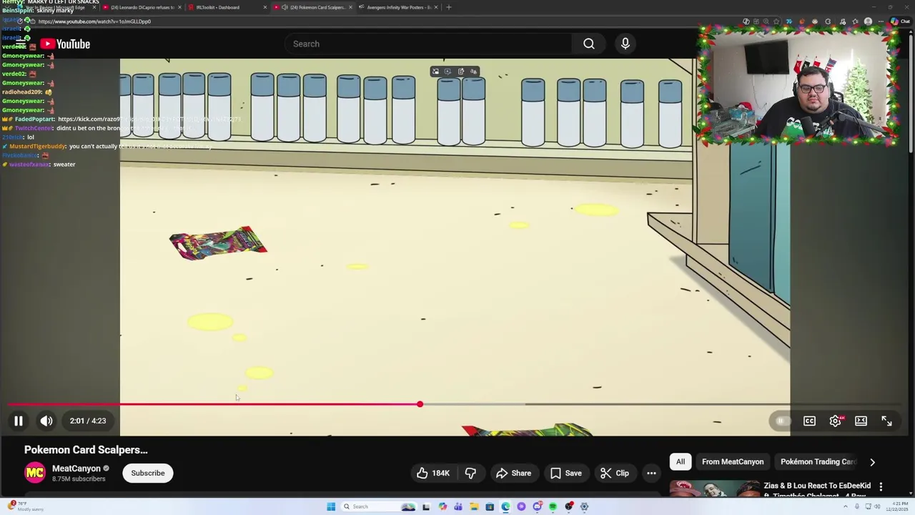The height and width of the screenshot is (515, 915).
Task: Click the Windows taskbar search box
Action: click(378, 506)
